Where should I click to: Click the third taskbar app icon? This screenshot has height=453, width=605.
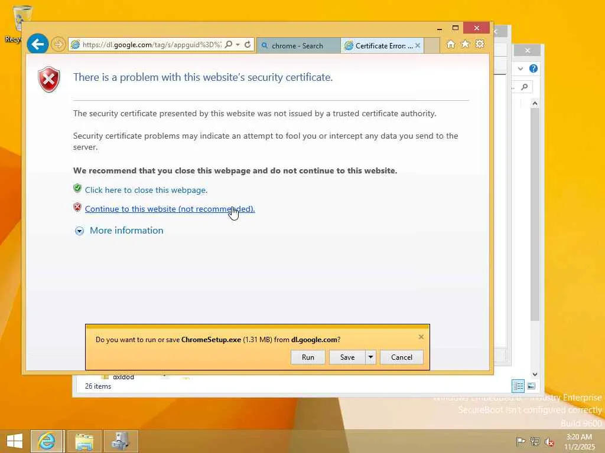(x=121, y=441)
